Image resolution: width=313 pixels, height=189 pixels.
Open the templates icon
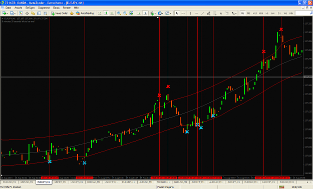167,13
